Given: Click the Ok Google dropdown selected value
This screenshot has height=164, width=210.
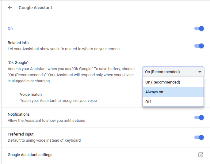Looking at the screenshot, I should point(162,72).
